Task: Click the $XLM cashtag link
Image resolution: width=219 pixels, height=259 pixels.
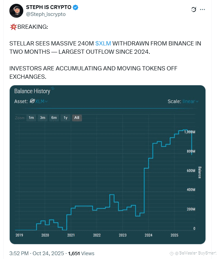Action: pos(103,44)
